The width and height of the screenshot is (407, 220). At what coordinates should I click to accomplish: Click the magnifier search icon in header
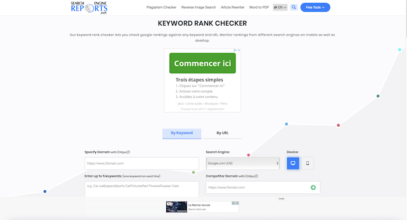(x=294, y=7)
